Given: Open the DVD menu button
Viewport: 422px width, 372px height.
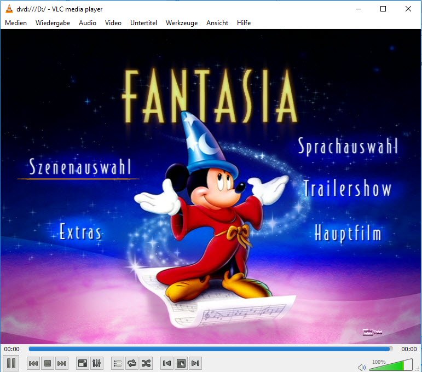Looking at the screenshot, I should [181, 363].
